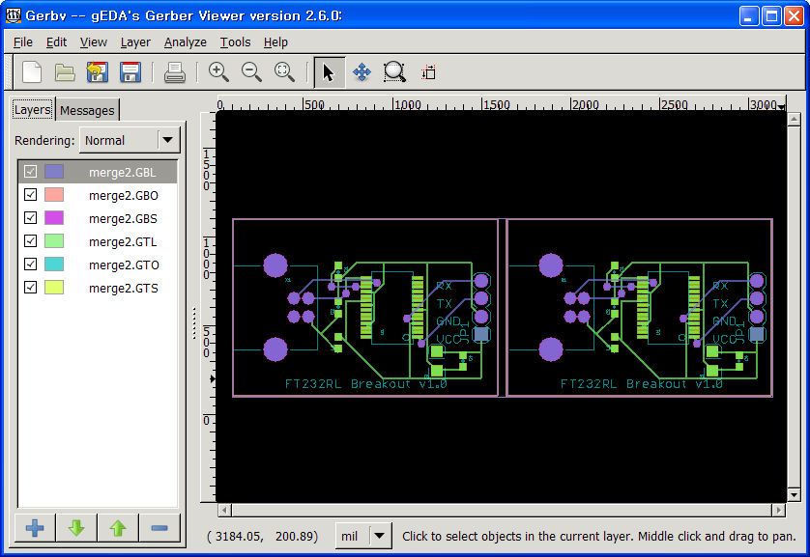This screenshot has height=557, width=810.
Task: Select the merge2.GBO layer name
Action: [124, 195]
